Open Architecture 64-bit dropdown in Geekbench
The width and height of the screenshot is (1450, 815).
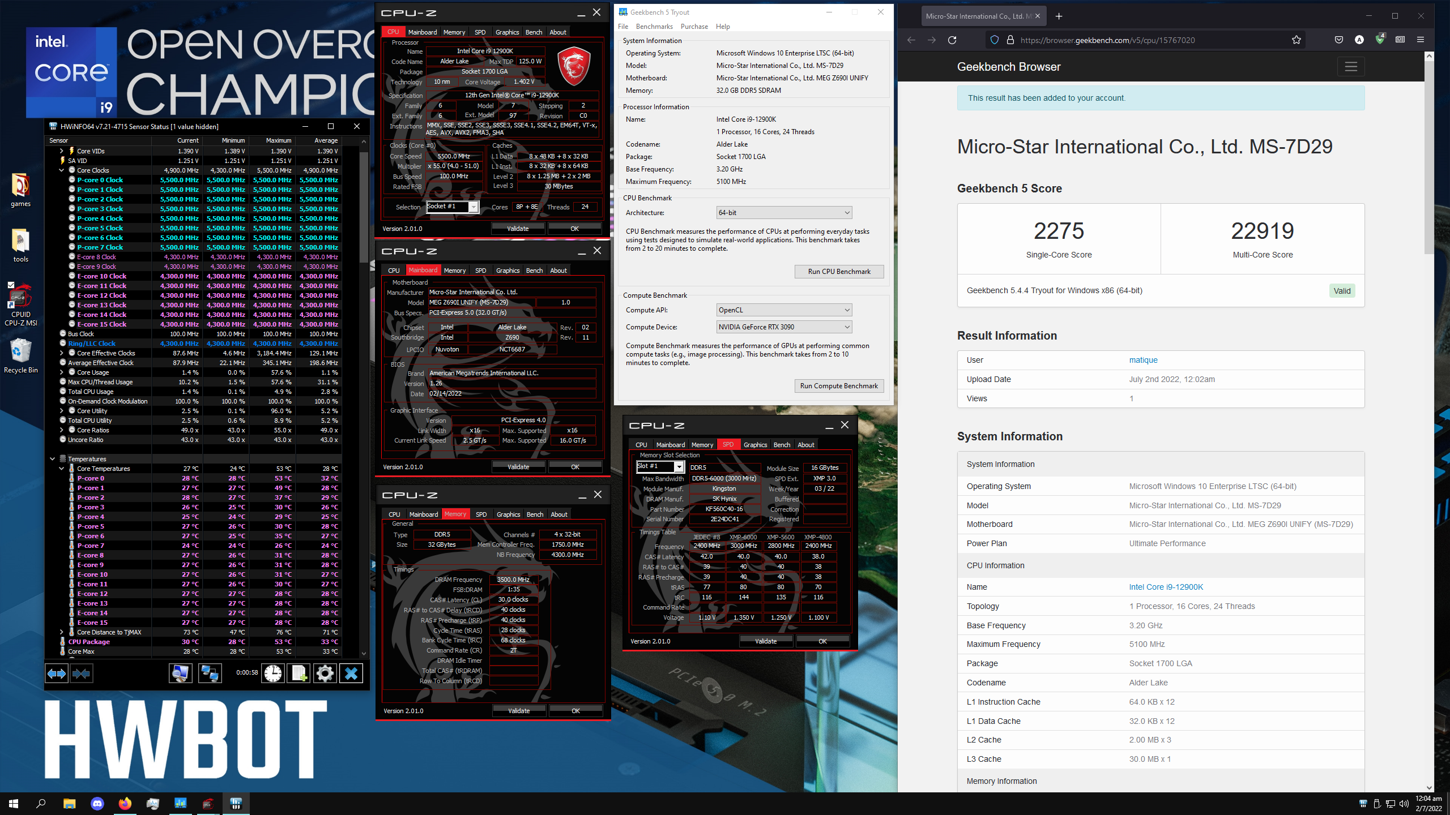(x=784, y=213)
